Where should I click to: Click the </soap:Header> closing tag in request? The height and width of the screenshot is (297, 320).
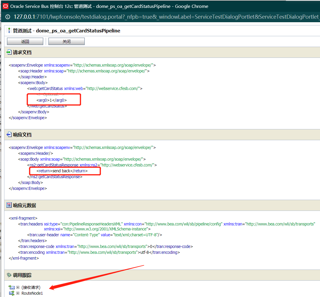(32, 77)
